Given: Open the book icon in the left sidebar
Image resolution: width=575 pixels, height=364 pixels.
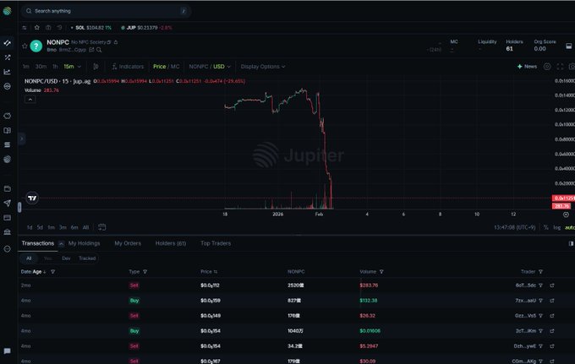Looking at the screenshot, I should click(8, 130).
